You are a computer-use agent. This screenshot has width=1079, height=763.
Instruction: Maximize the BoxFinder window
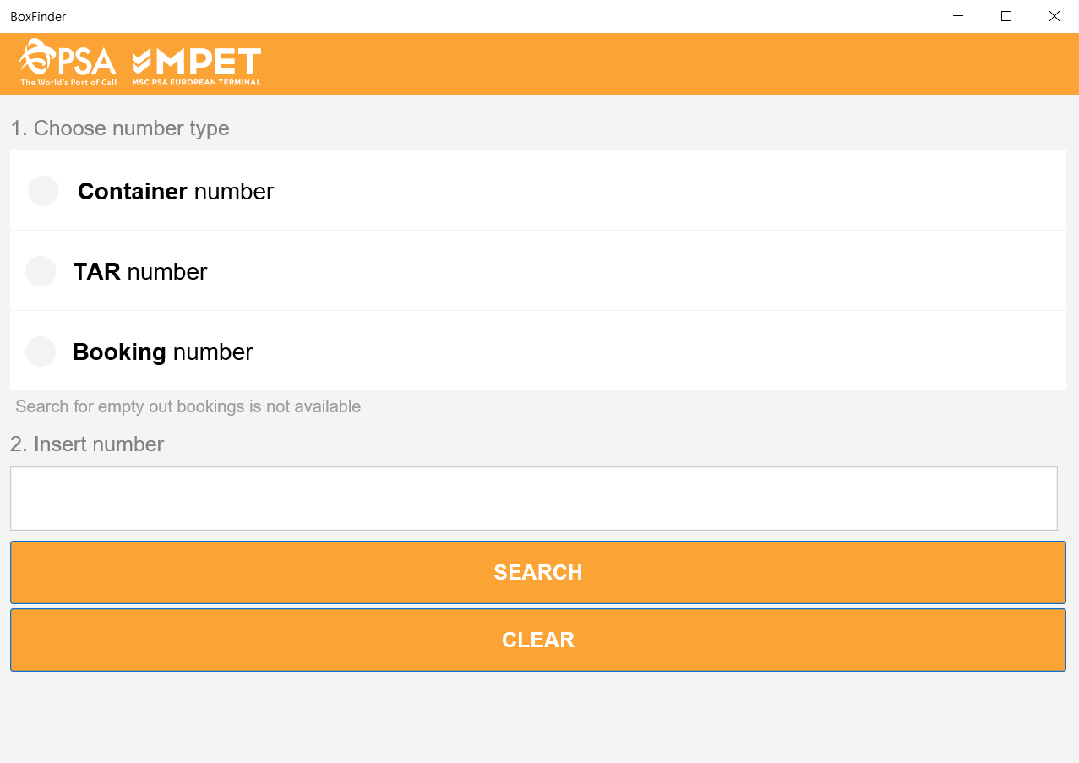pyautogui.click(x=1006, y=16)
